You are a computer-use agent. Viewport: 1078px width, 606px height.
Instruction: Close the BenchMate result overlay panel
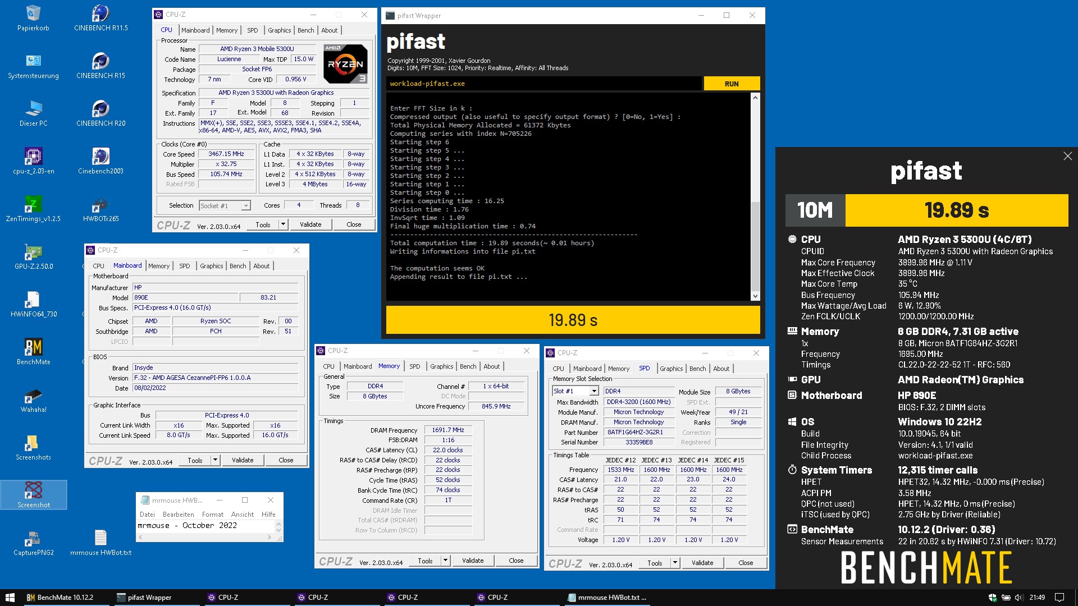tap(1067, 156)
